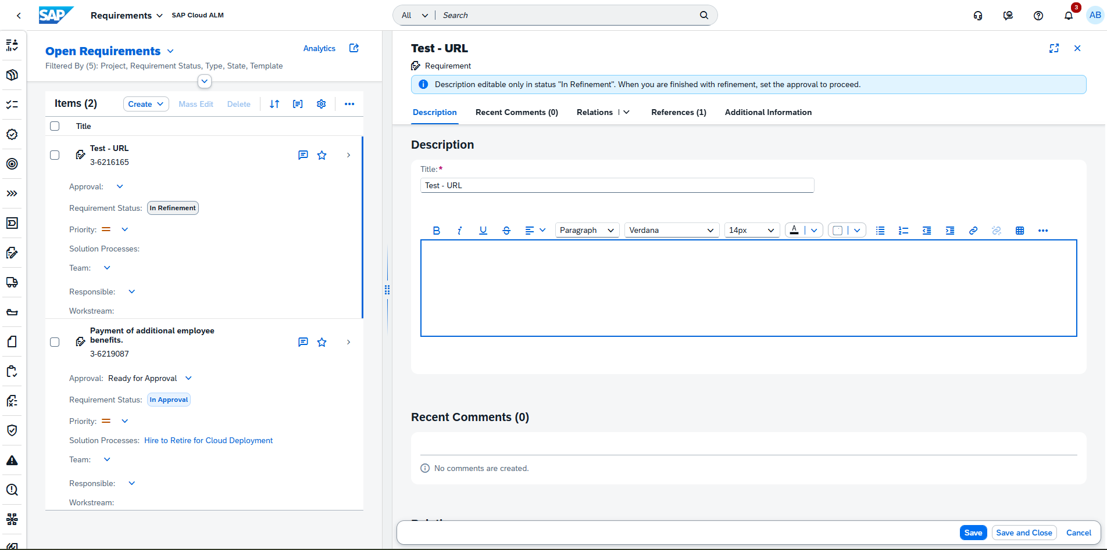The image size is (1107, 550).
Task: Click the background color swatch in toolbar
Action: tap(838, 231)
